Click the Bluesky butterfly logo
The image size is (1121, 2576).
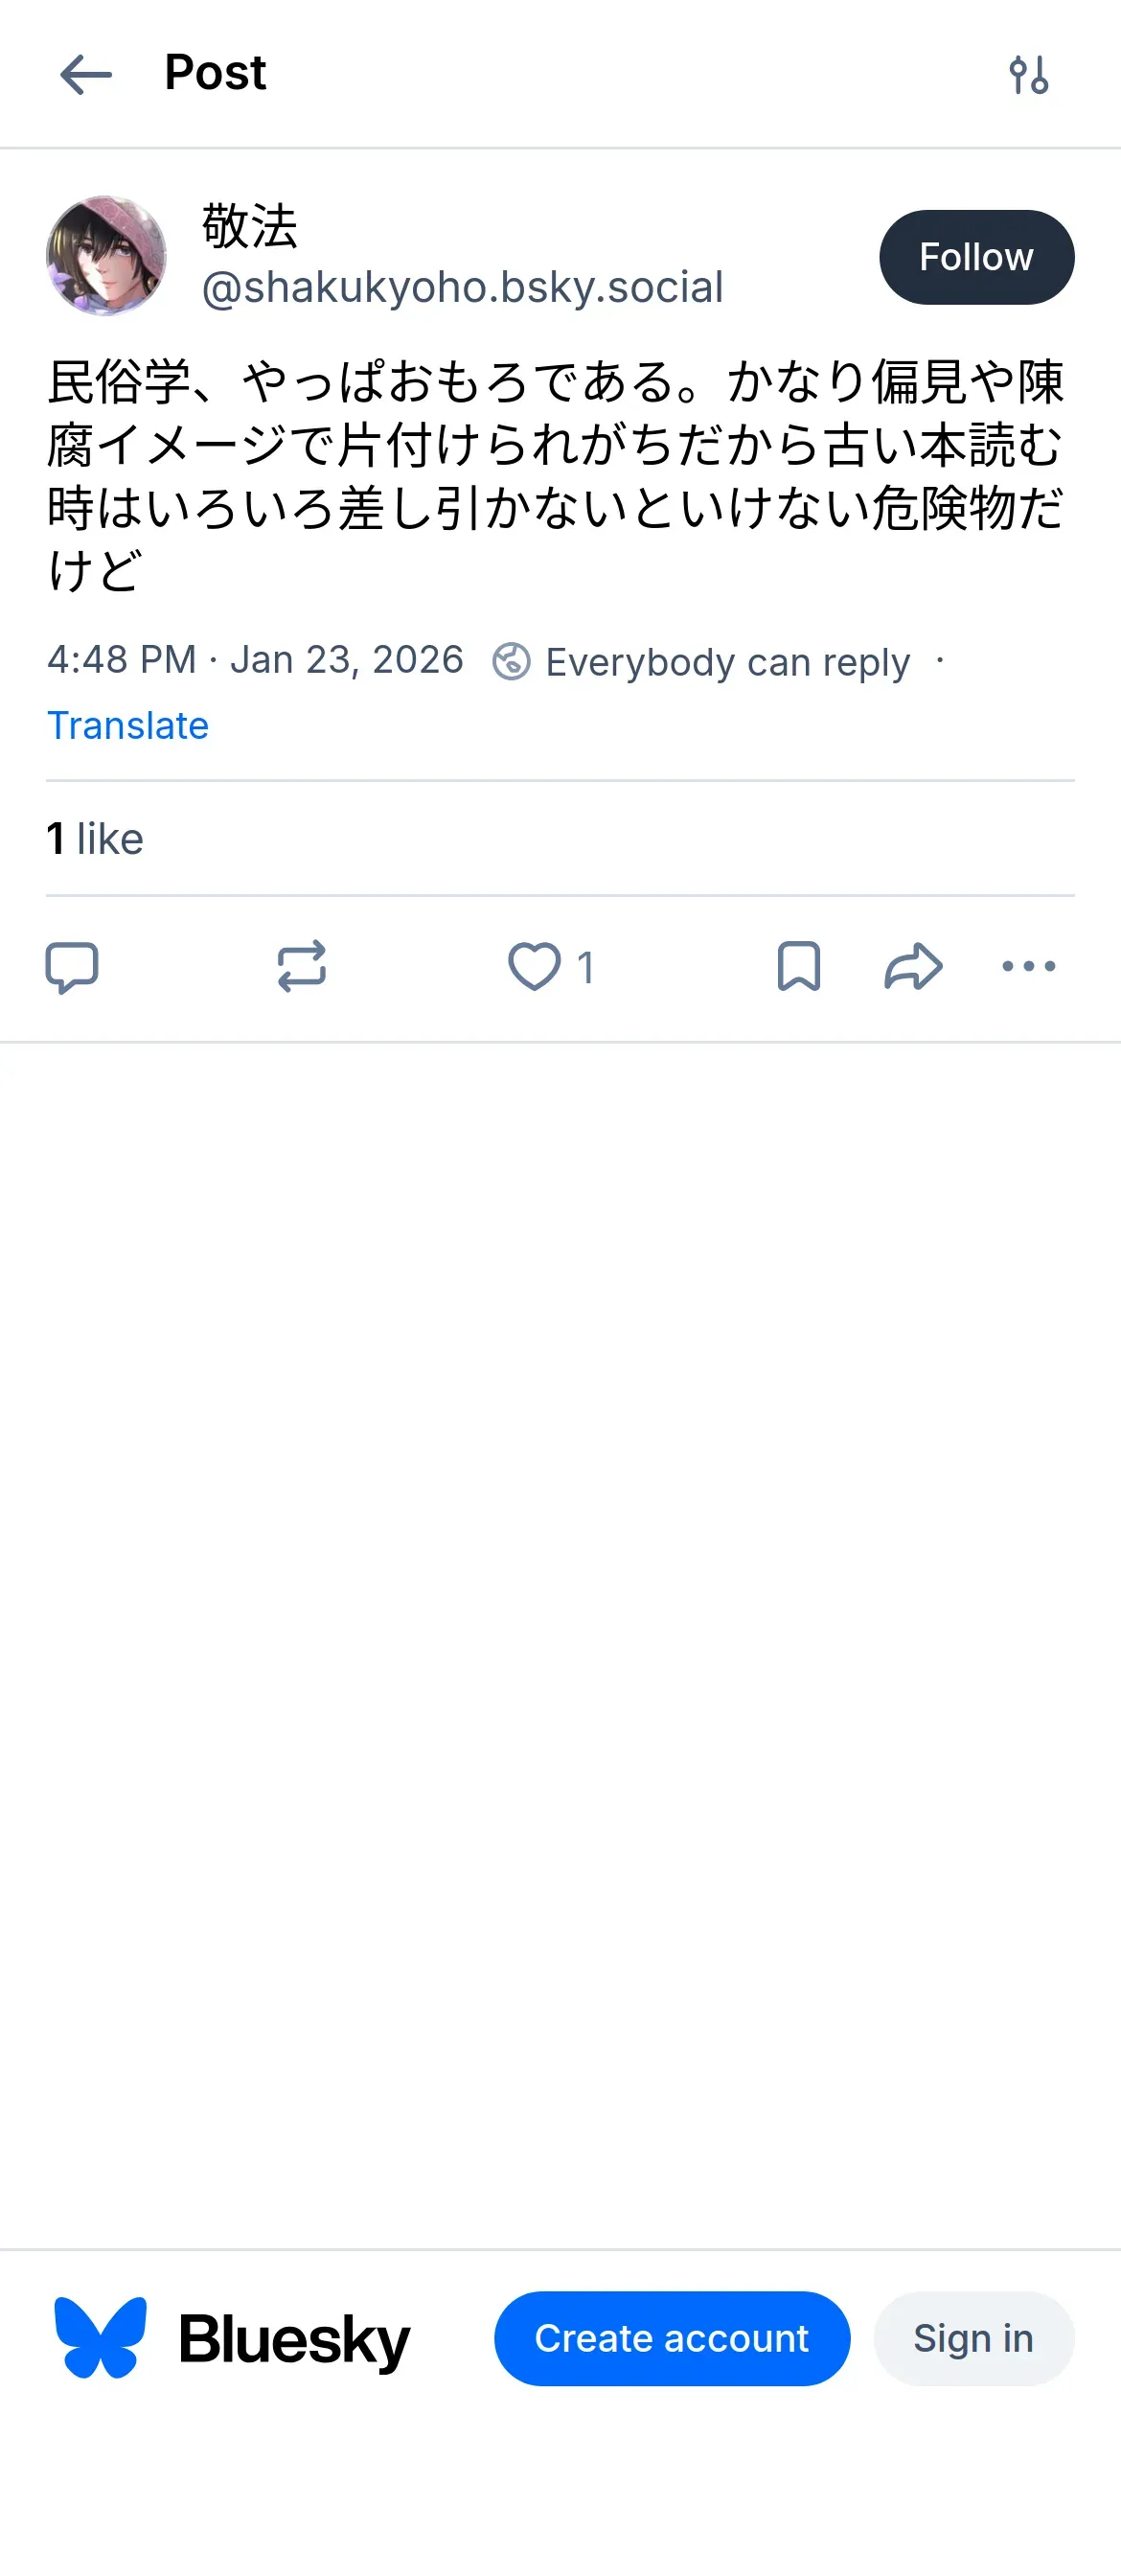[x=100, y=2337]
